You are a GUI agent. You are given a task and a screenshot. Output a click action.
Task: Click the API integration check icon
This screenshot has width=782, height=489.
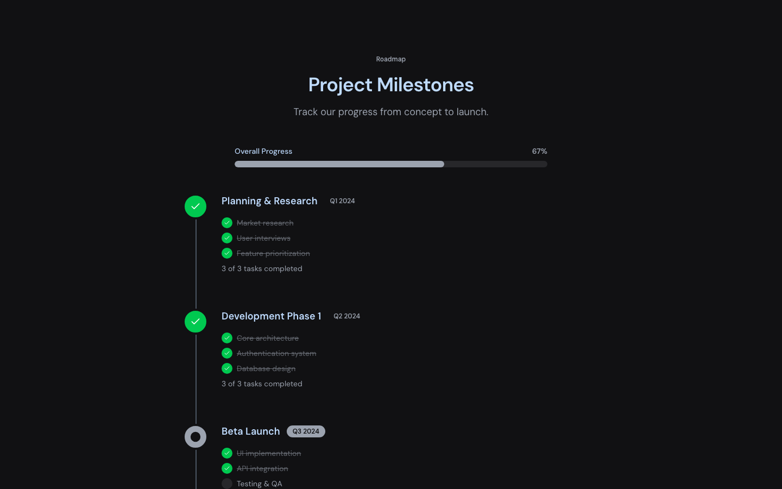(227, 468)
